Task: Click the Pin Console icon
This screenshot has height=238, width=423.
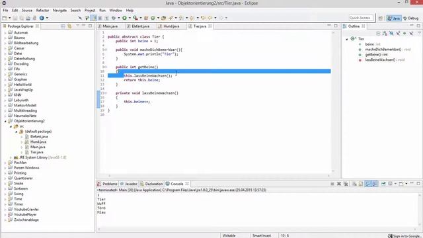Action: click(x=383, y=184)
